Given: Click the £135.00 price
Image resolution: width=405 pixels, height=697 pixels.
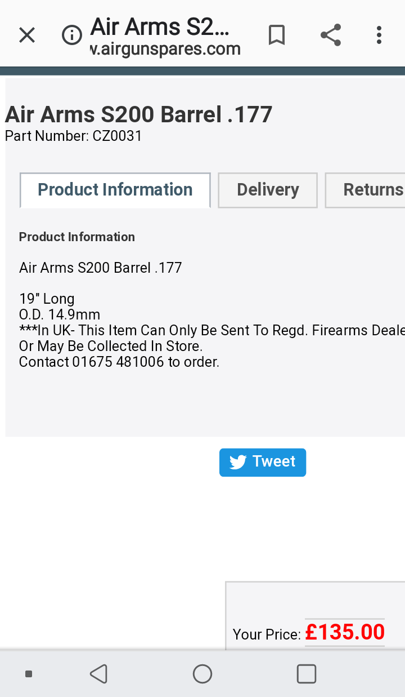Looking at the screenshot, I should pos(345,632).
